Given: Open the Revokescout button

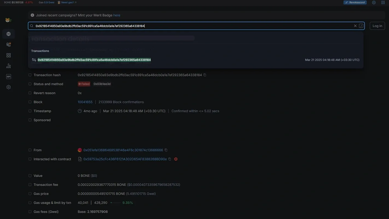Looking at the screenshot, I should click(x=355, y=2).
